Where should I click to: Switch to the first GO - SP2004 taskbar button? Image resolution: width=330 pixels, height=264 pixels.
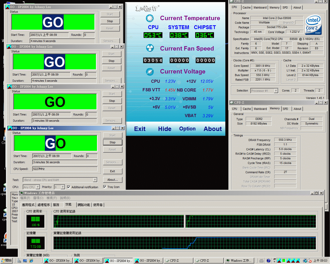click(58, 261)
